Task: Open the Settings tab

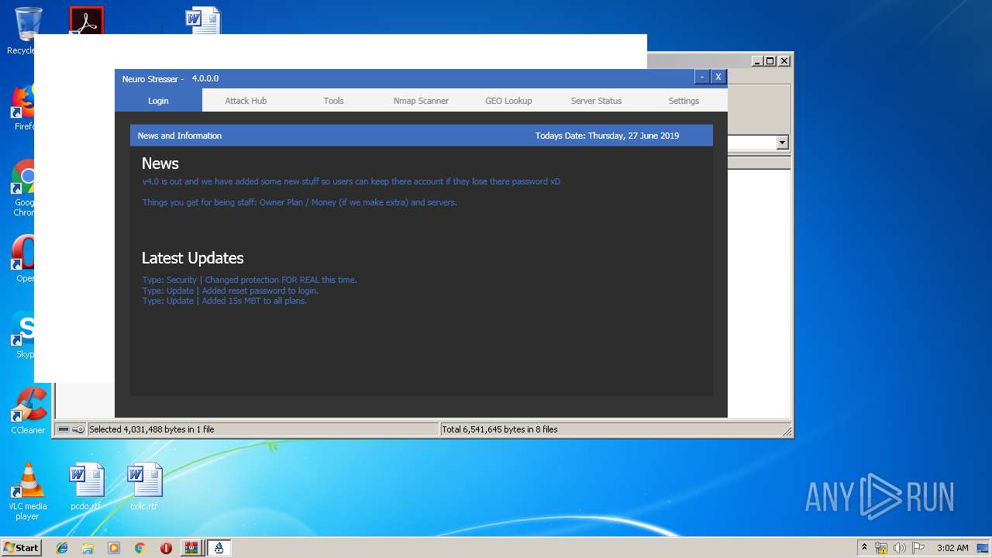Action: (684, 101)
